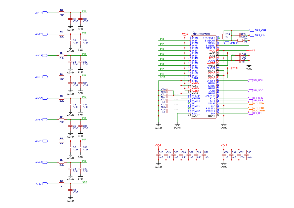This screenshot has width=294, height=208.
Task: Click resistor R1 labeled 22K
Action: coord(61,13)
